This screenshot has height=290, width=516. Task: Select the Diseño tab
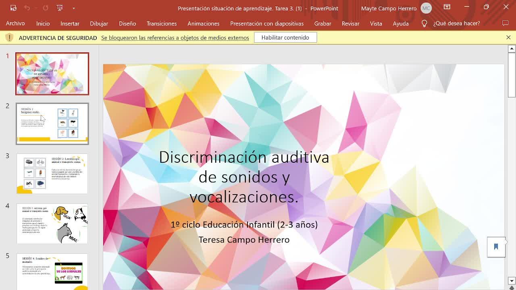pos(127,23)
